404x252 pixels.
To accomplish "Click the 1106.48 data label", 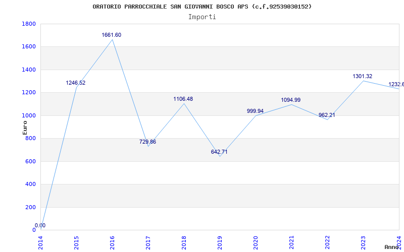I will [183, 99].
